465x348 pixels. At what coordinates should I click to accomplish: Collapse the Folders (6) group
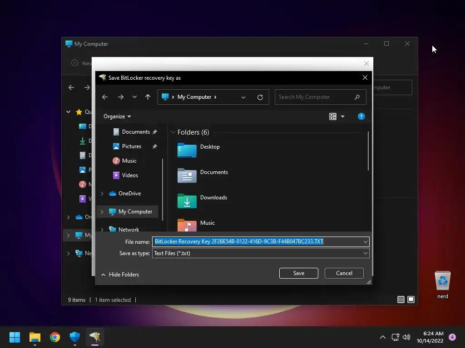(173, 132)
